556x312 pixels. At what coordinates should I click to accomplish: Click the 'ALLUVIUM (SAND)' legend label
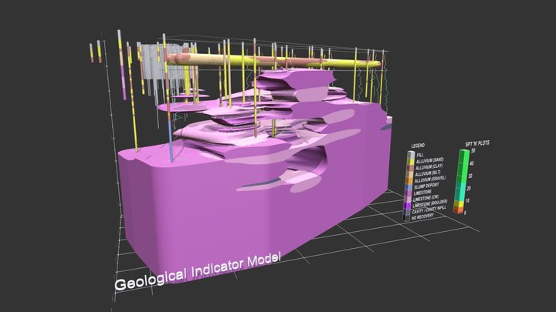[x=430, y=160]
